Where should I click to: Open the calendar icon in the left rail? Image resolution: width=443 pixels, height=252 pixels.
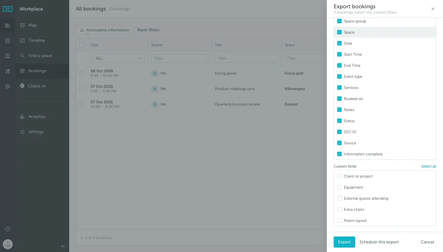(x=8, y=41)
